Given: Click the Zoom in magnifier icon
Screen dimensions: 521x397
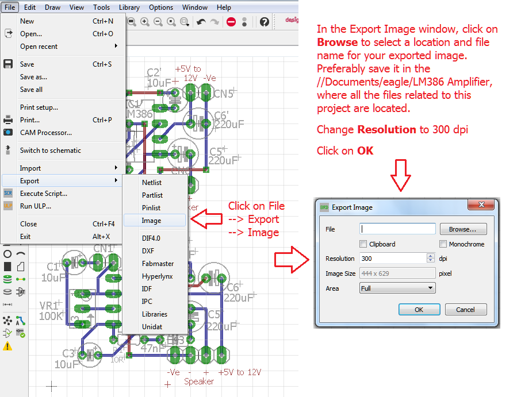Looking at the screenshot, I should (x=145, y=22).
